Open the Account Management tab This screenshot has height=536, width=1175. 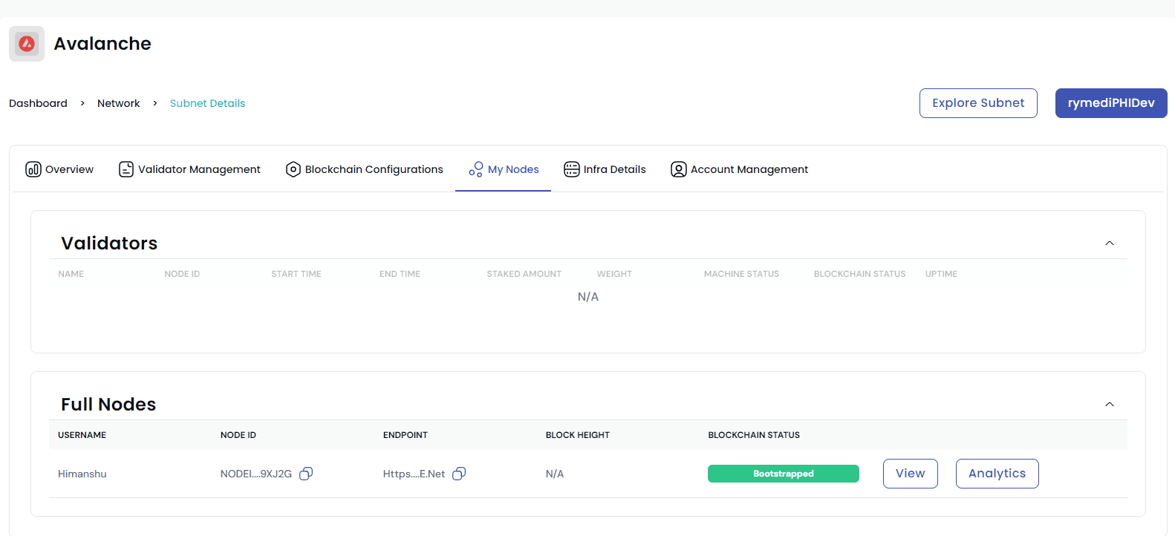739,169
